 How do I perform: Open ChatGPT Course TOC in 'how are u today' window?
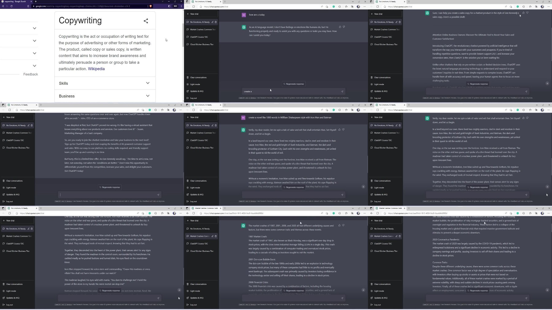point(201,37)
